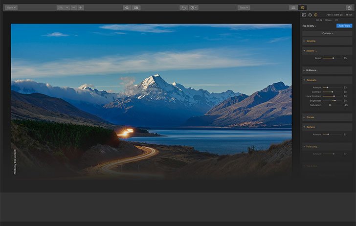The height and width of the screenshot is (226, 356).
Task: Click the undo arrow icon
Action: [184, 8]
